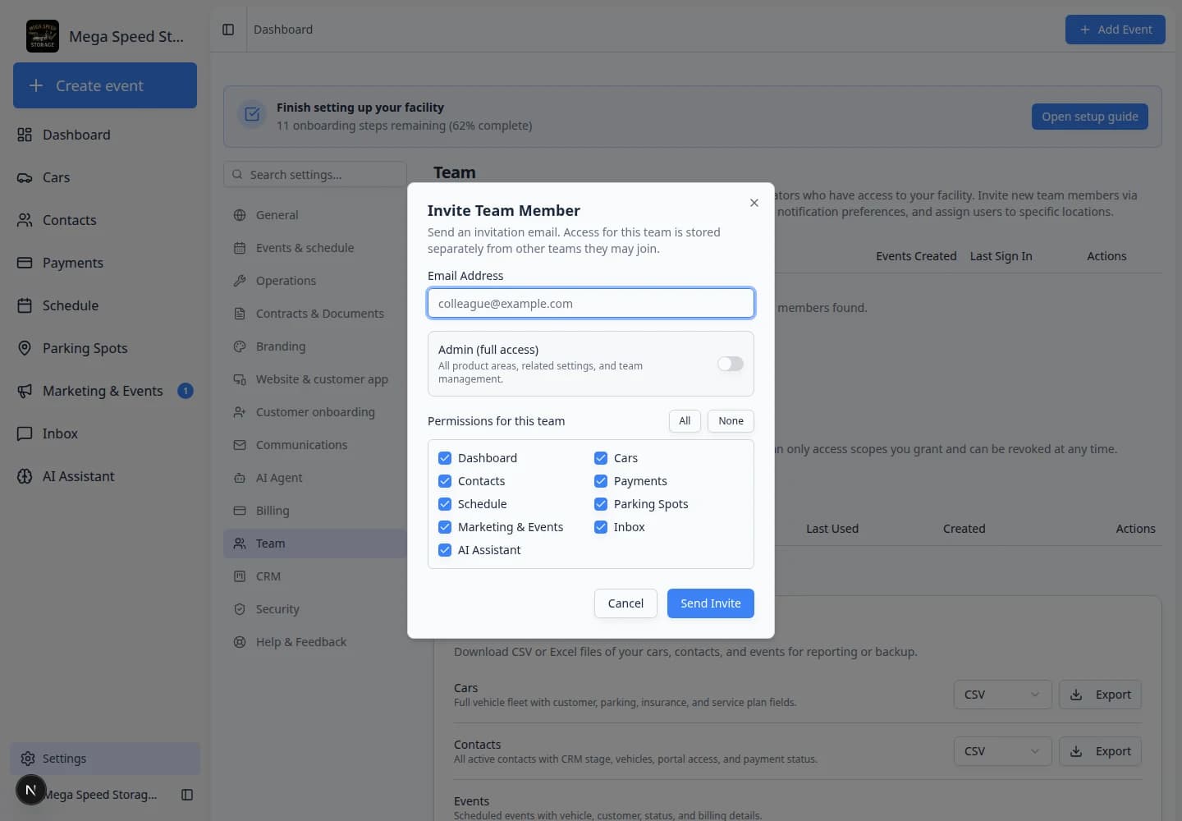Focus the Email Address input field
1182x821 pixels.
click(x=591, y=303)
